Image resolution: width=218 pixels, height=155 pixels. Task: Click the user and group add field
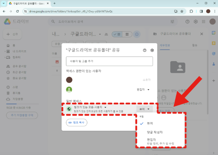109,61
